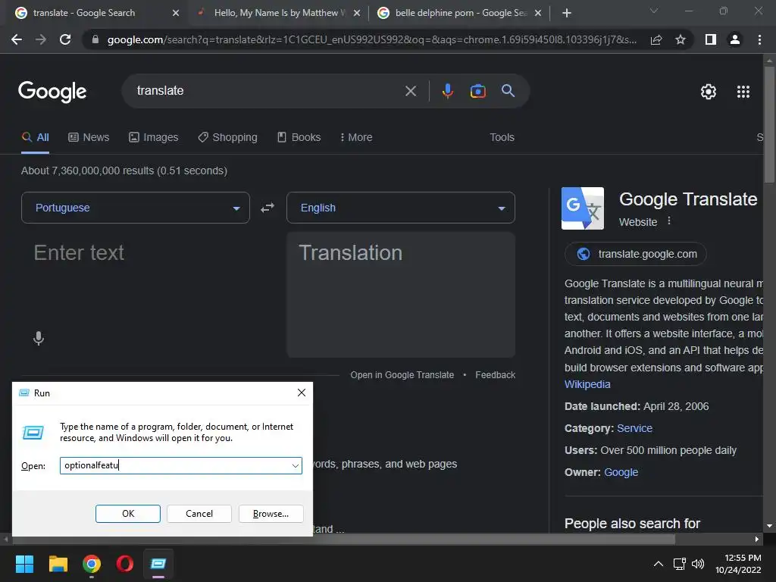Open in Google Translate link

pos(402,375)
